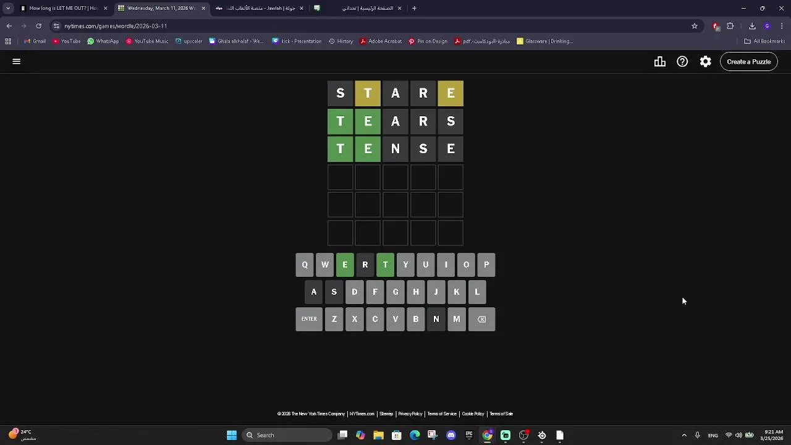Expand the tab search dropdown arrow
Screen dimensions: 791x445
8,8
